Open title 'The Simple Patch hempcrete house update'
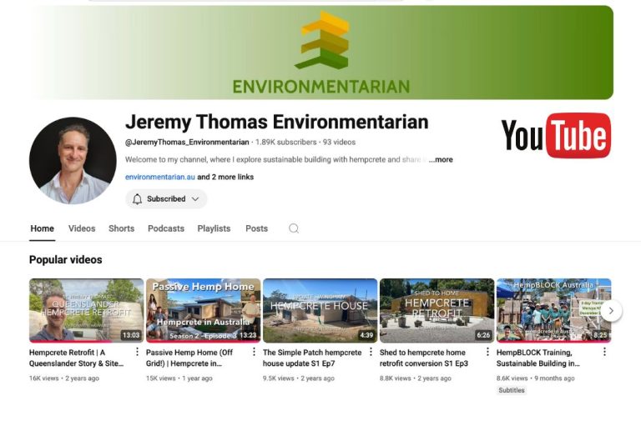The image size is (641, 431). (x=312, y=358)
